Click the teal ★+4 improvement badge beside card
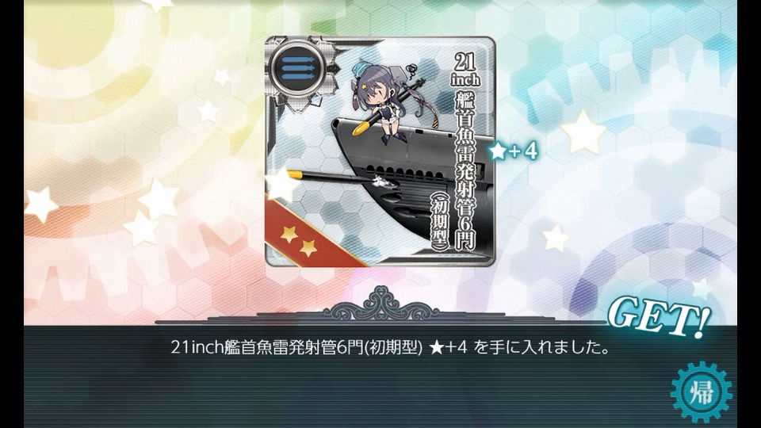This screenshot has width=761, height=428. [514, 151]
